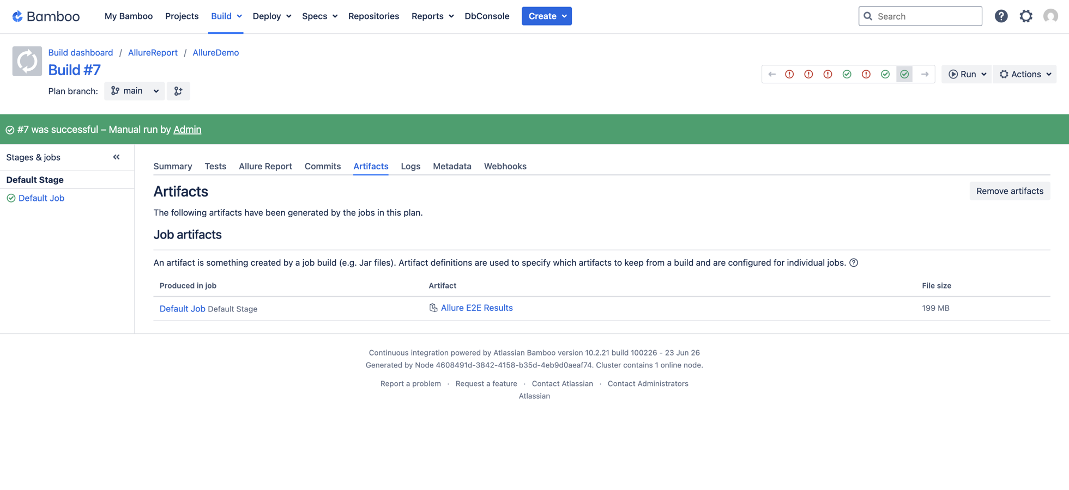Switch to the Commits tab
This screenshot has height=490, width=1069.
(x=323, y=166)
